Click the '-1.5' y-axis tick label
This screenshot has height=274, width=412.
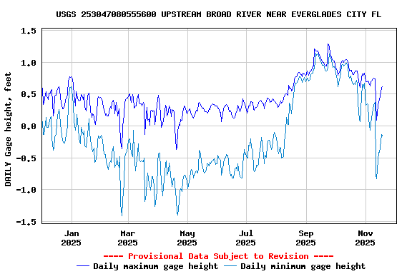pos(26,222)
